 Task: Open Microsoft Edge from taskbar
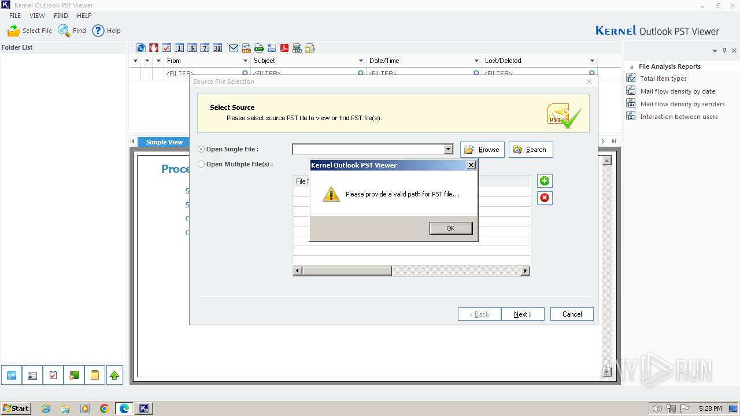click(124, 408)
